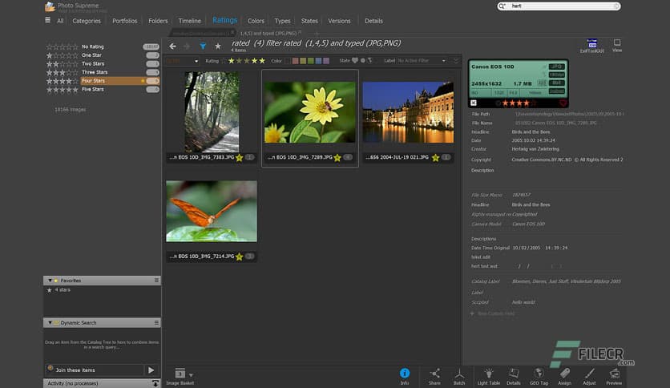The height and width of the screenshot is (388, 670).
Task: Toggle the Five Stars count pill
Action: click(x=152, y=89)
